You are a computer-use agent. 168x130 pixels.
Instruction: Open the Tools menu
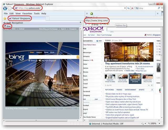pos(37,13)
